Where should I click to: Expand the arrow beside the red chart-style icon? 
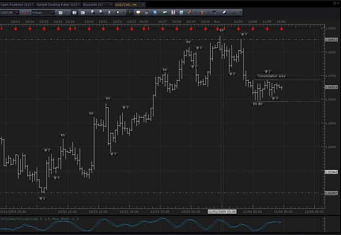[x=29, y=13]
